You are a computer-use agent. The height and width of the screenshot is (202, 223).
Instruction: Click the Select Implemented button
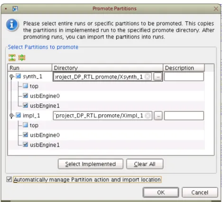[x=91, y=164]
